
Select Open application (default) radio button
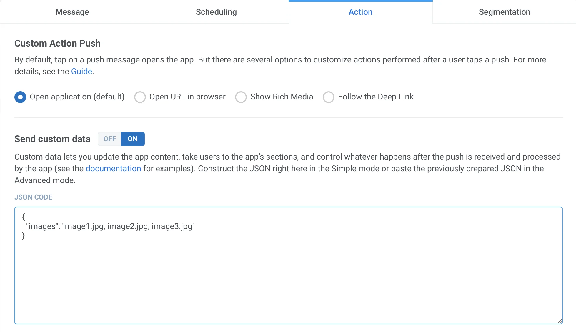tap(20, 97)
